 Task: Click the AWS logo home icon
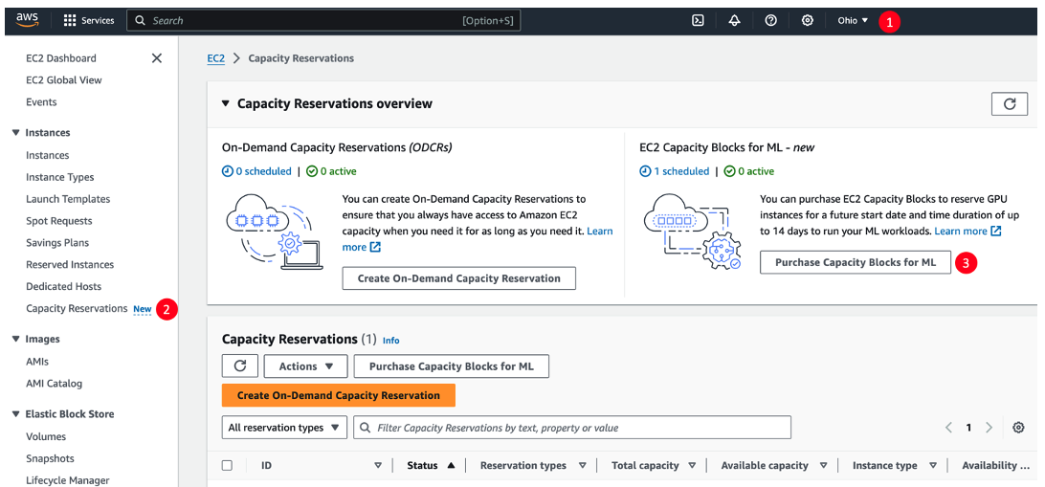coord(28,20)
